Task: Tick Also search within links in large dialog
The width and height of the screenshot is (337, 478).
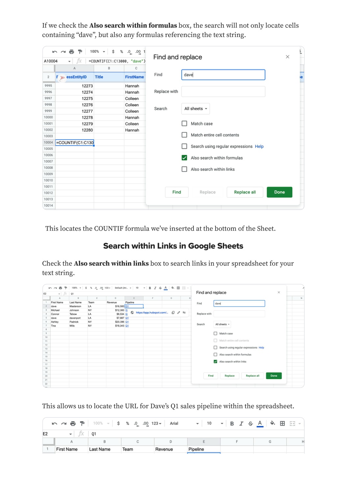Action: [x=184, y=169]
